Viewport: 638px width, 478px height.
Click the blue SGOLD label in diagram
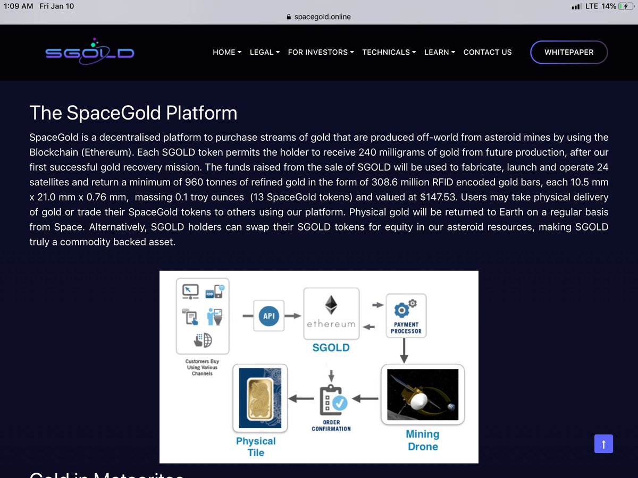click(331, 348)
